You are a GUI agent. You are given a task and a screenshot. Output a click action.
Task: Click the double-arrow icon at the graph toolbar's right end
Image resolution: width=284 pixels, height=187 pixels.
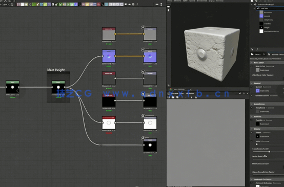tap(157, 4)
